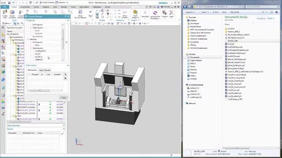Select the Search Results tab
The image size is (282, 158).
click(45, 70)
